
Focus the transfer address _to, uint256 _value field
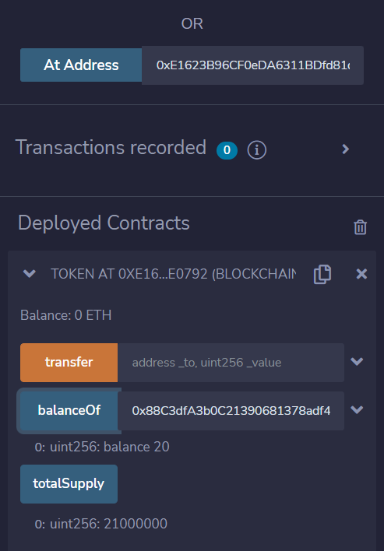(x=231, y=363)
